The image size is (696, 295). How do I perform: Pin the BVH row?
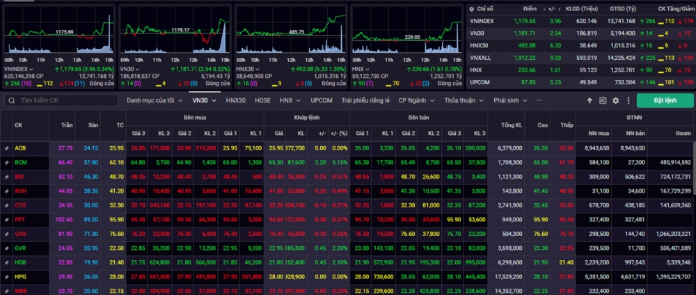click(x=6, y=191)
